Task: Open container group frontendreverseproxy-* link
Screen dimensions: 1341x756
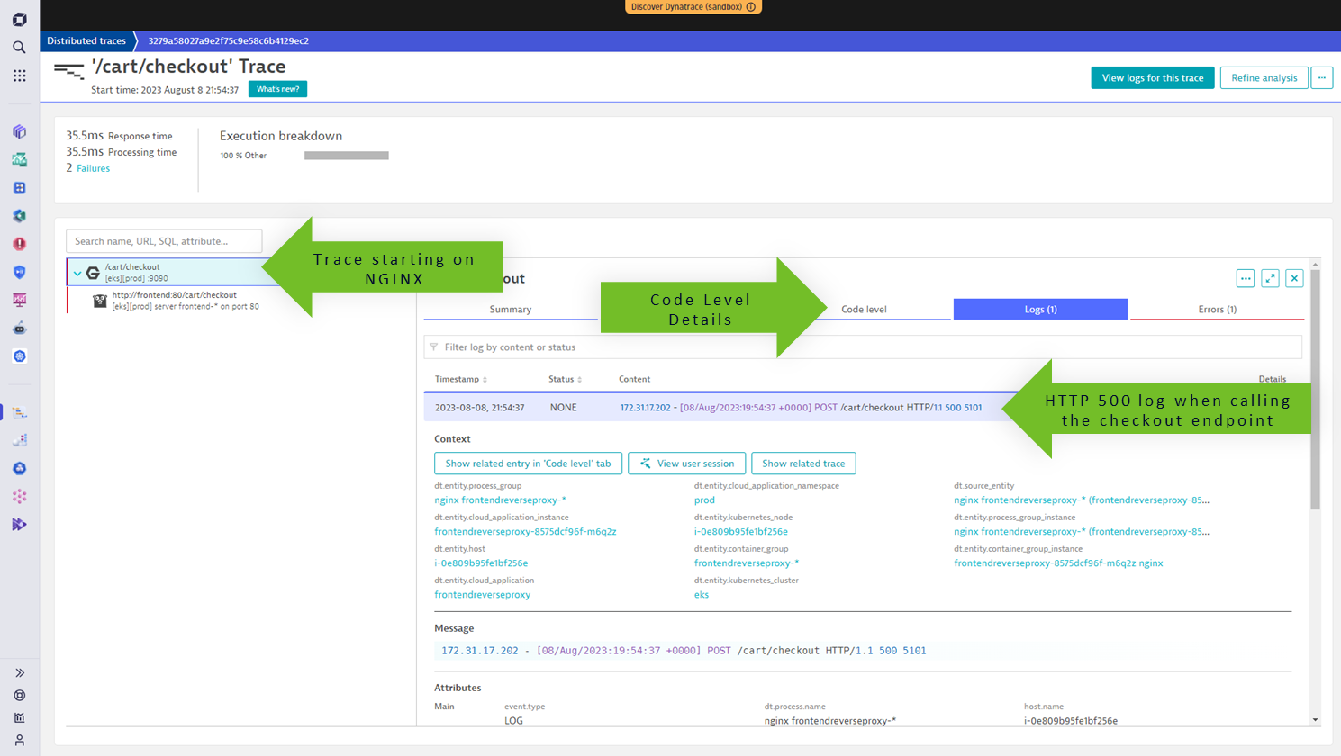Action: (747, 563)
